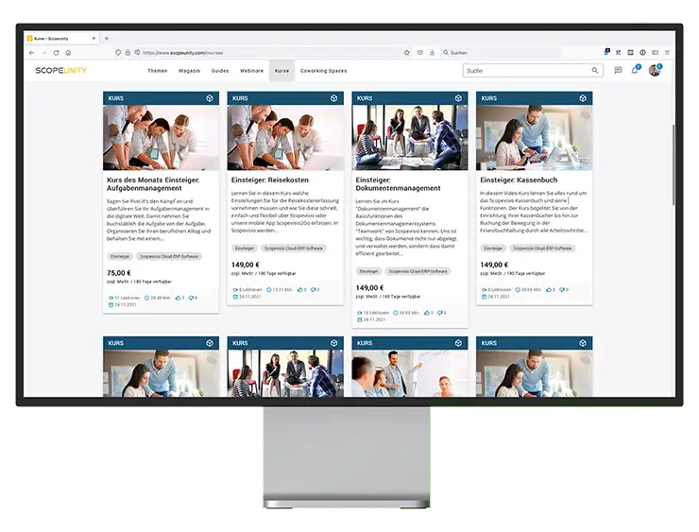Click the address bar URL
Image resolution: width=699 pixels, height=532 pixels.
(x=182, y=53)
